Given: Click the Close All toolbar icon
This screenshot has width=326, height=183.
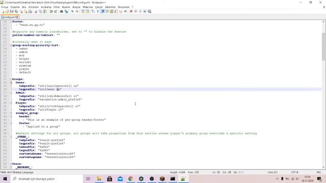Looking at the screenshot, I should (25, 11).
